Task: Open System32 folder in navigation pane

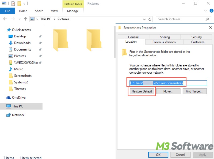Action: (21, 82)
